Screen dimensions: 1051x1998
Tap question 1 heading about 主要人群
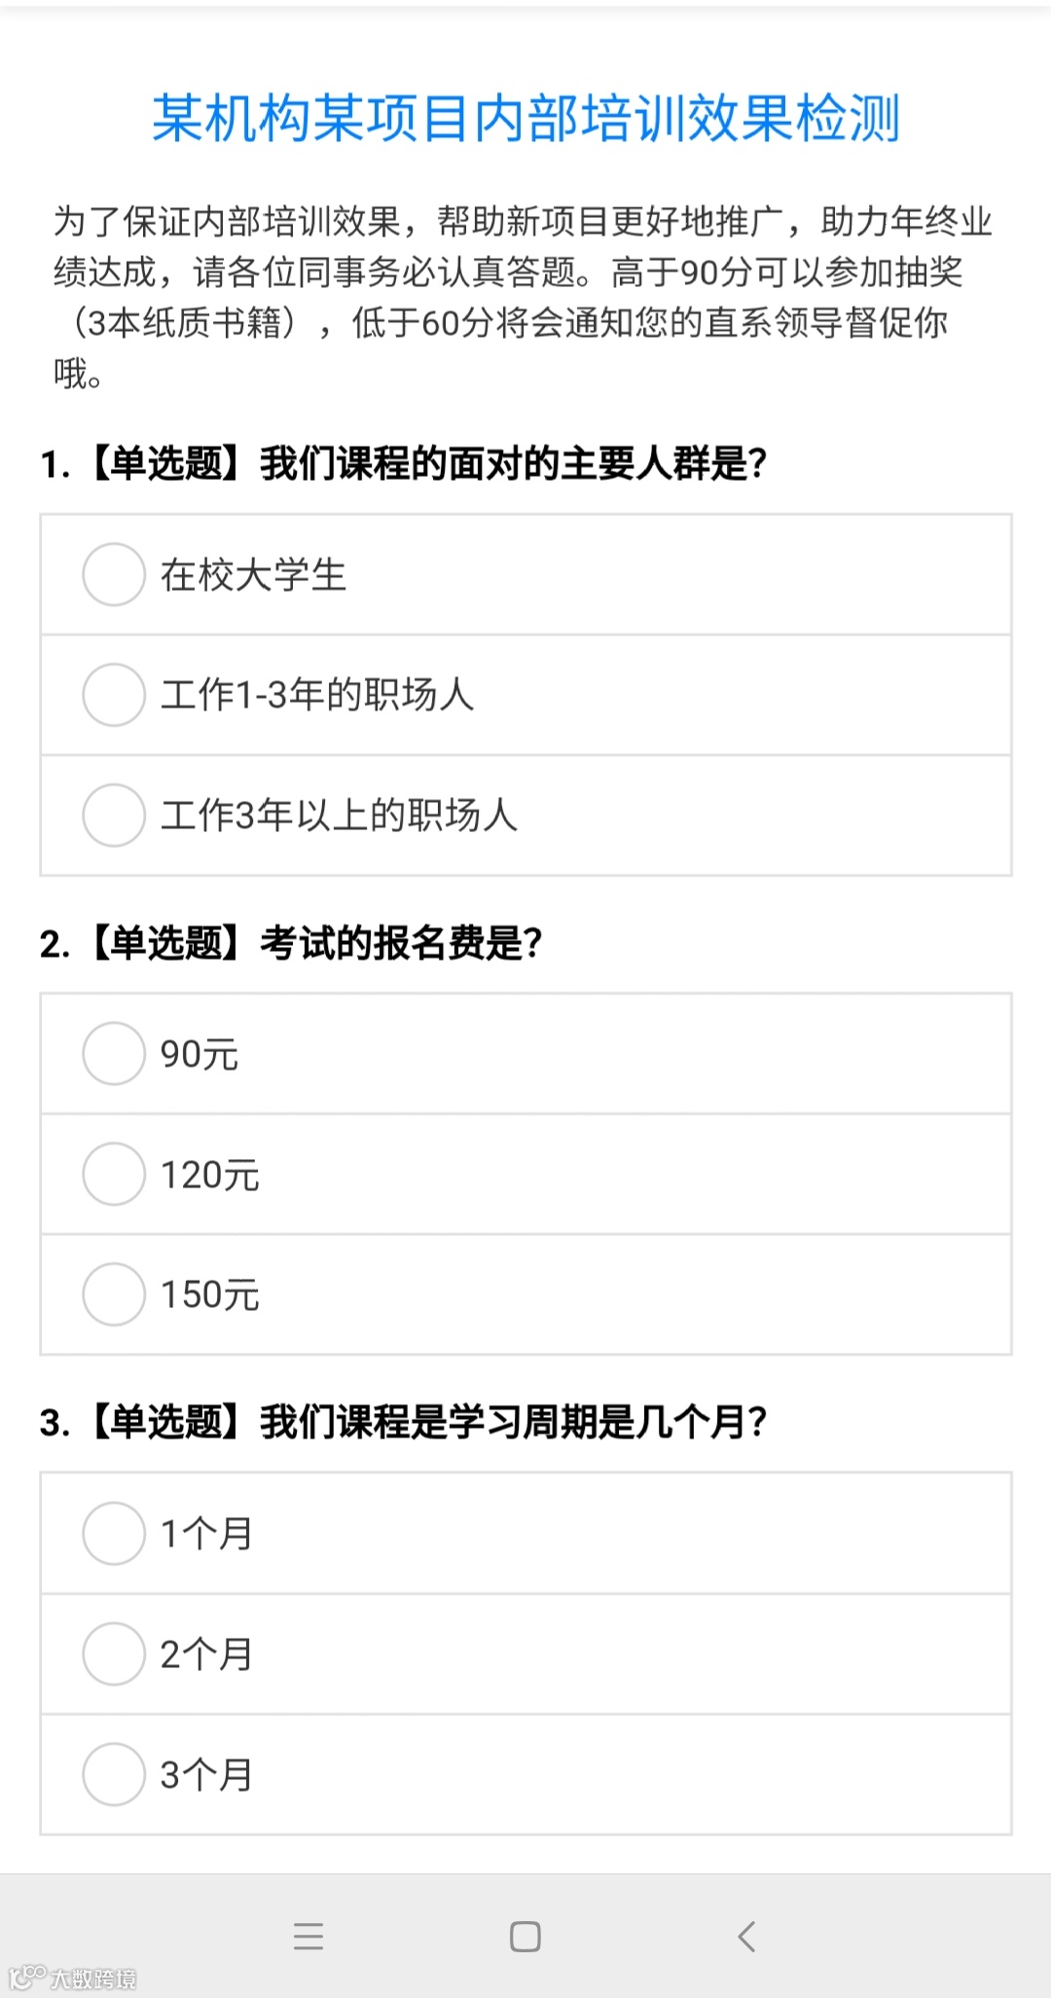(x=404, y=463)
